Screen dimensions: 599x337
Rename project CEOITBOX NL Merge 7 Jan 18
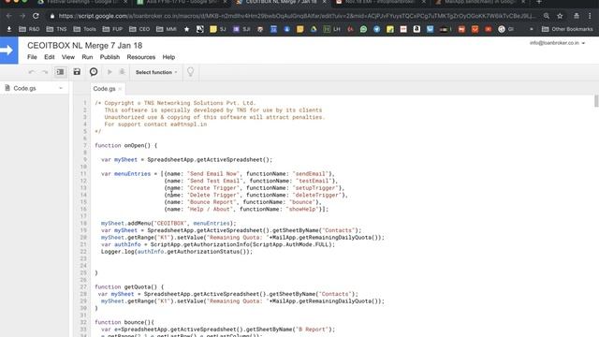point(85,46)
